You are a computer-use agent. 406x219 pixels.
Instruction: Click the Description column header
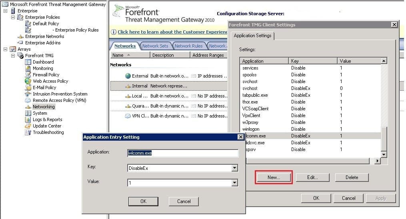170,55
